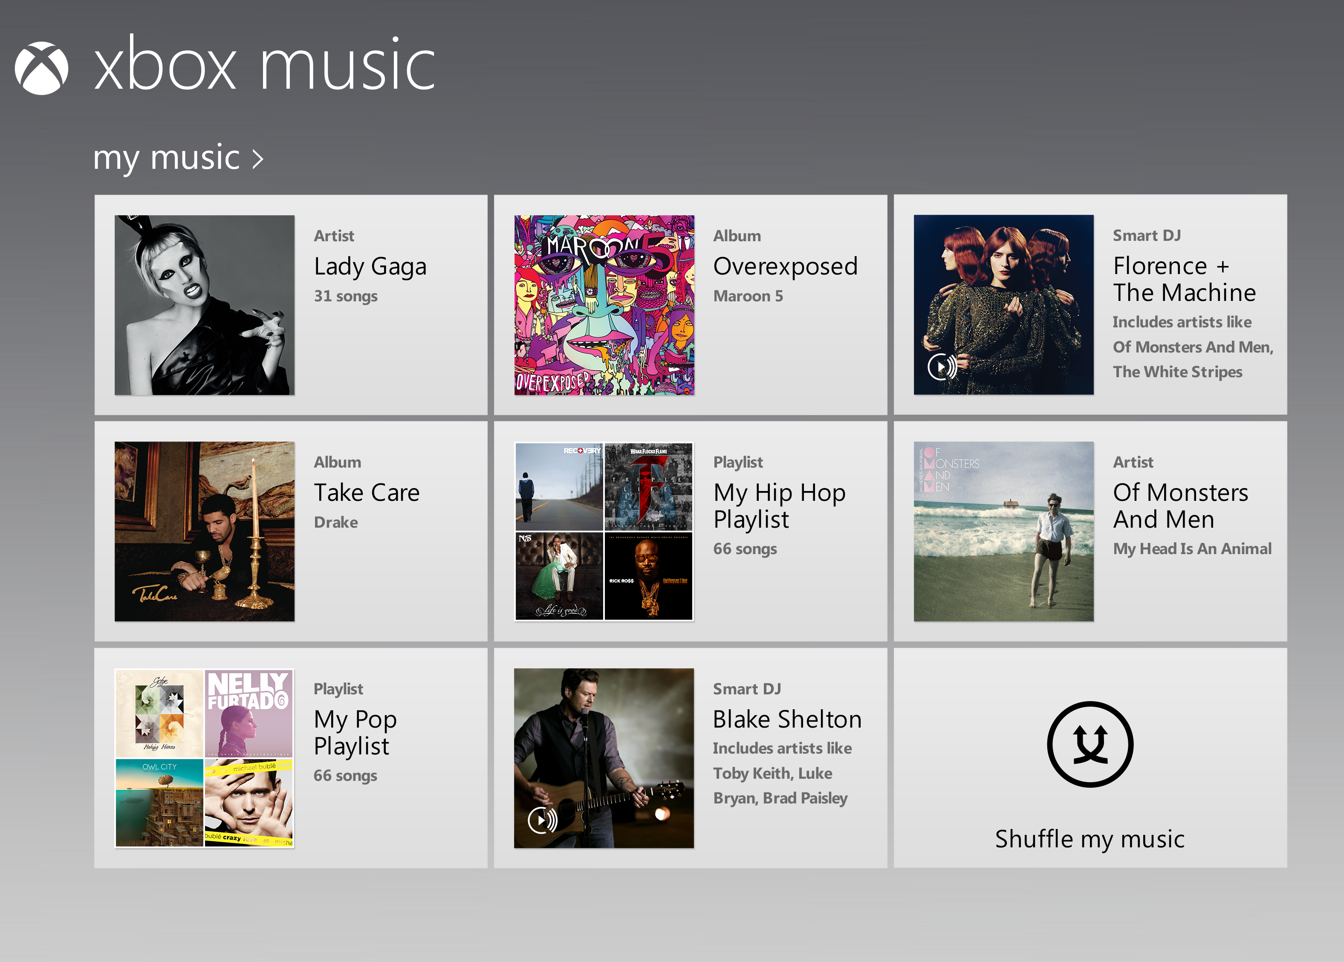Click the xbox music app title

tap(265, 64)
